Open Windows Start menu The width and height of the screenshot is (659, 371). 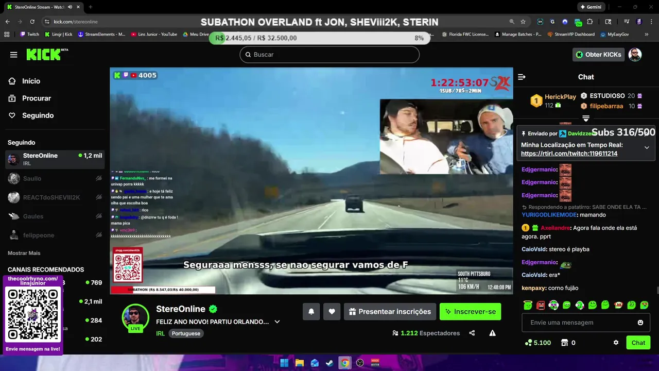coord(284,363)
